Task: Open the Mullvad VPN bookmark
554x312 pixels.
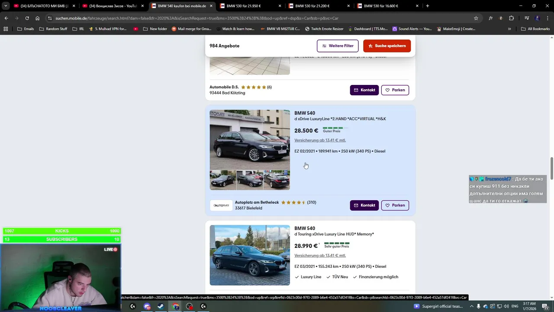Action: [x=108, y=29]
